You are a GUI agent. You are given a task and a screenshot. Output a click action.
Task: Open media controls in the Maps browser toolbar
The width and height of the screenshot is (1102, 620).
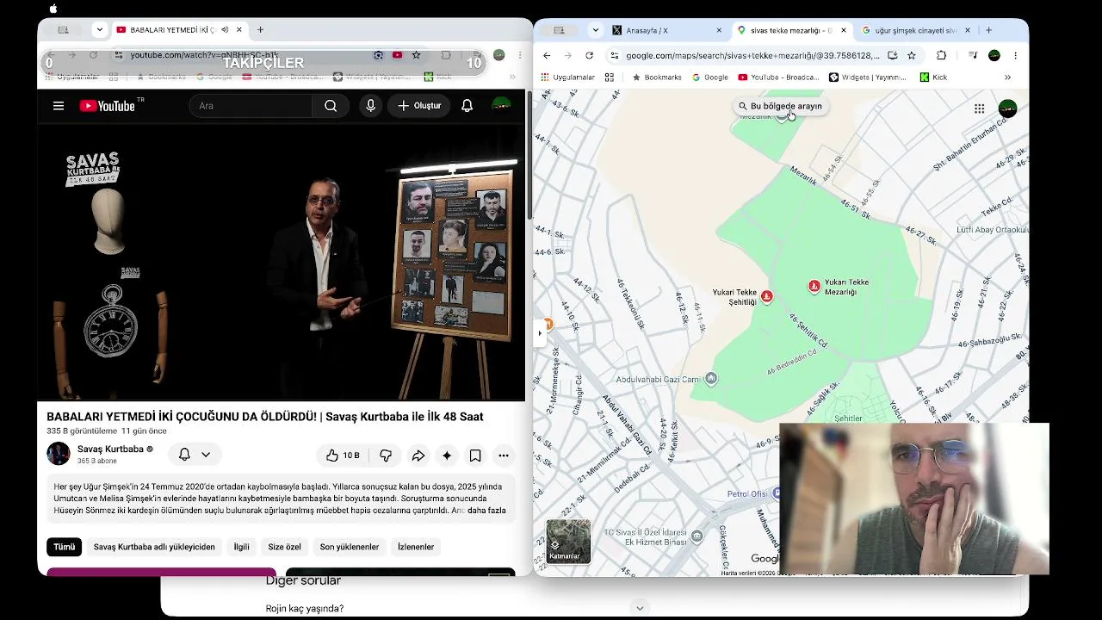(972, 55)
